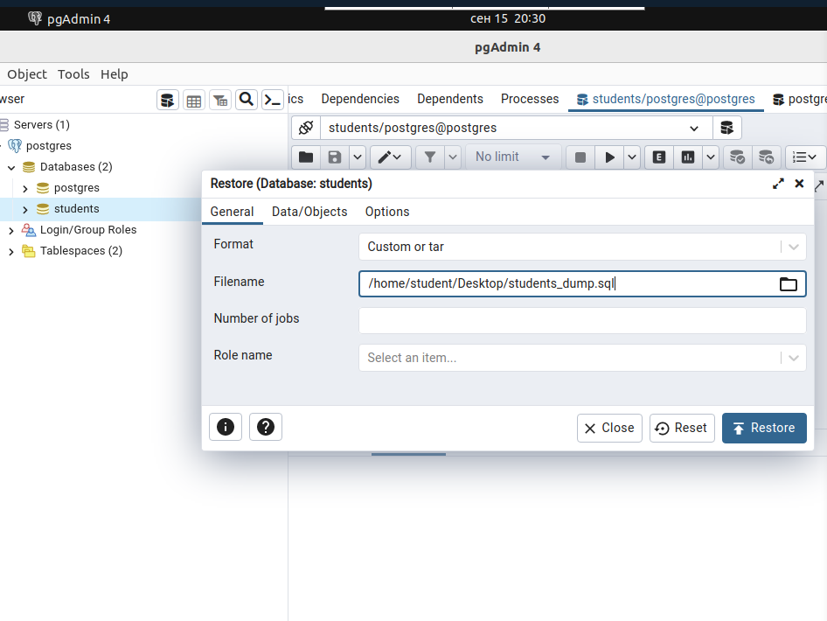The height and width of the screenshot is (621, 827).
Task: Expand the students database node
Action: pos(24,209)
